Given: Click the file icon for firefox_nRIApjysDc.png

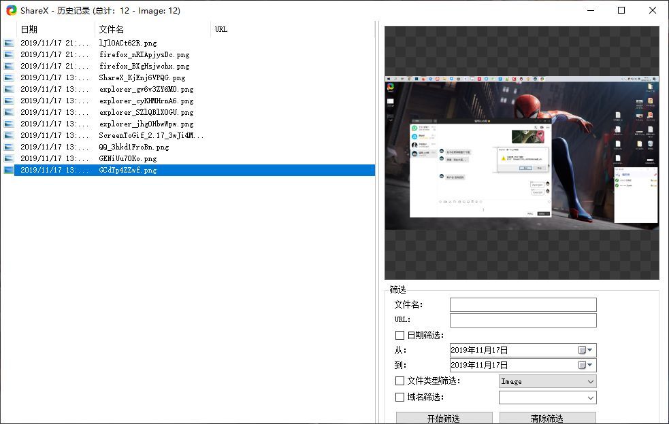Looking at the screenshot, I should point(9,54).
